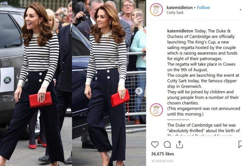The image size is (242, 166).
Task: Open the 16 HOURS AGO timestamp
Action: pyautogui.click(x=162, y=161)
